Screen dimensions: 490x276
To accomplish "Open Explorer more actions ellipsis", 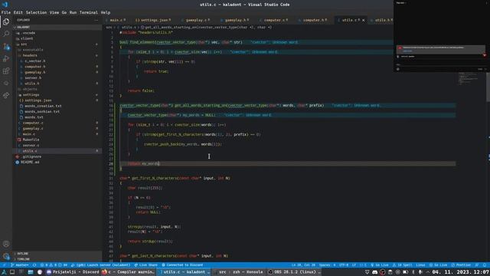I will click(x=96, y=20).
